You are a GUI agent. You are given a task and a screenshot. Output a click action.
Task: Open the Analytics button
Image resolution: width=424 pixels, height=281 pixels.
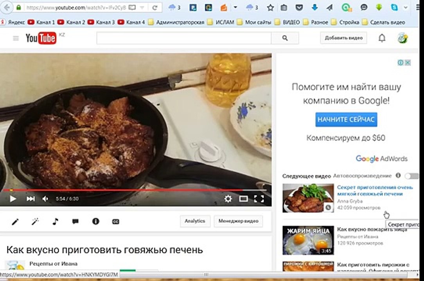click(x=195, y=221)
